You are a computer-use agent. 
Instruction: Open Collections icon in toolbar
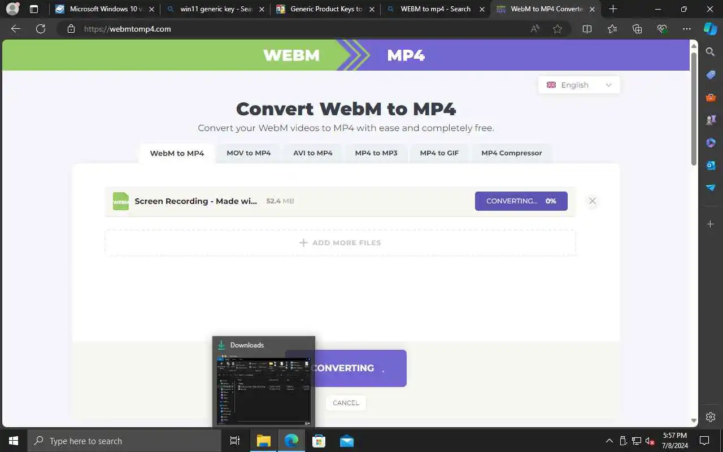(637, 29)
